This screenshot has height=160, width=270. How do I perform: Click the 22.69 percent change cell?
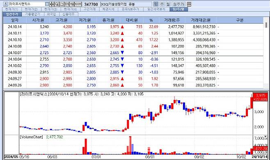coord(153,27)
